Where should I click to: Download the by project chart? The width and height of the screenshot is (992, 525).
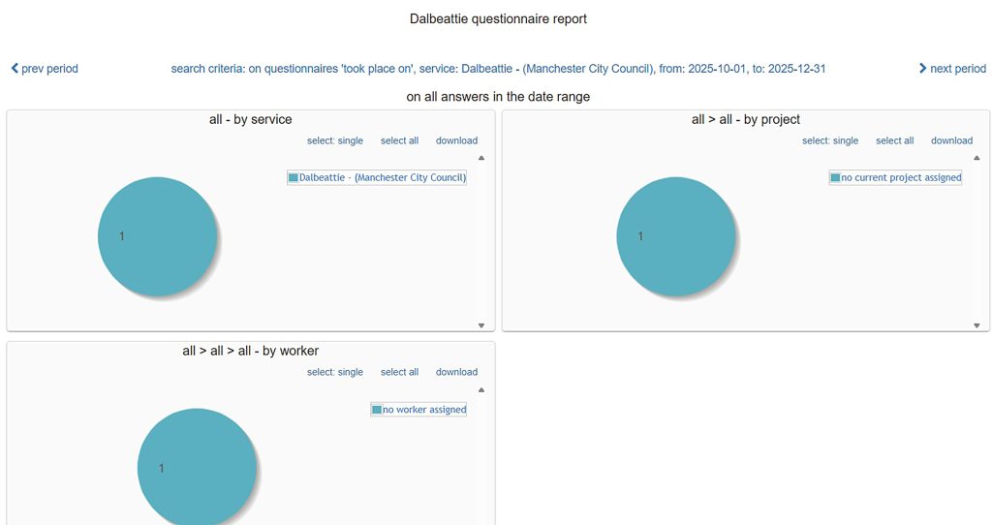(x=951, y=140)
